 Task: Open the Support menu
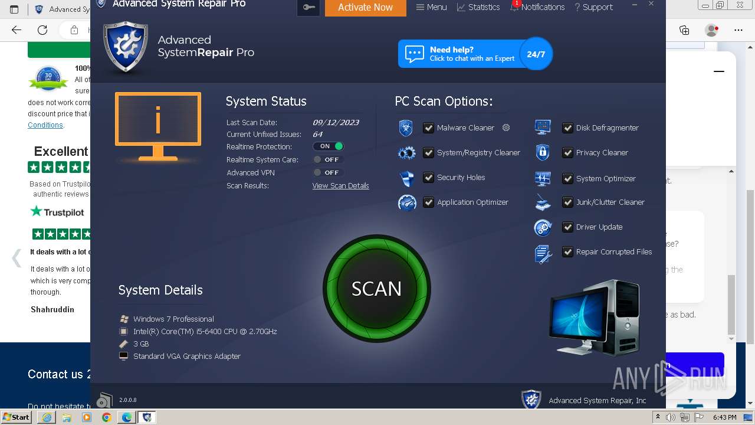coord(593,7)
